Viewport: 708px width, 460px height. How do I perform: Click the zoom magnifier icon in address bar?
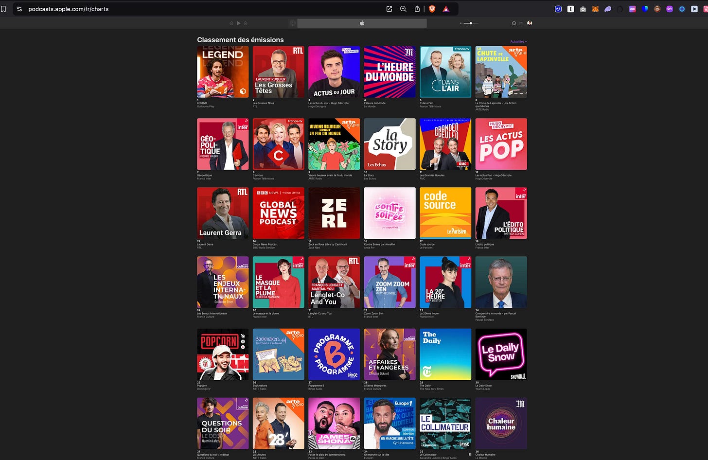coord(403,9)
